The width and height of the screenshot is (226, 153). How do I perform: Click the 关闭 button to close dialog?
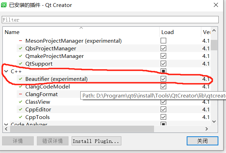(202, 141)
